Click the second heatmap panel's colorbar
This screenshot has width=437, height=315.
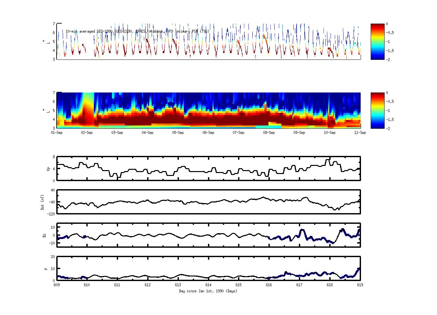pyautogui.click(x=377, y=111)
